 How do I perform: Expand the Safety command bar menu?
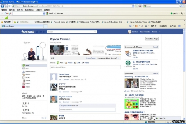(164, 26)
